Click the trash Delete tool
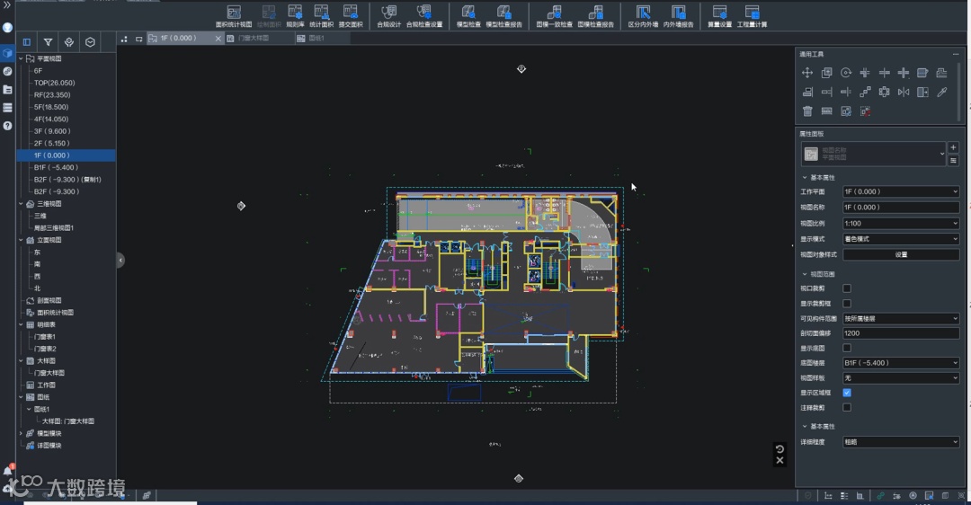The height and width of the screenshot is (505, 971). pyautogui.click(x=806, y=111)
